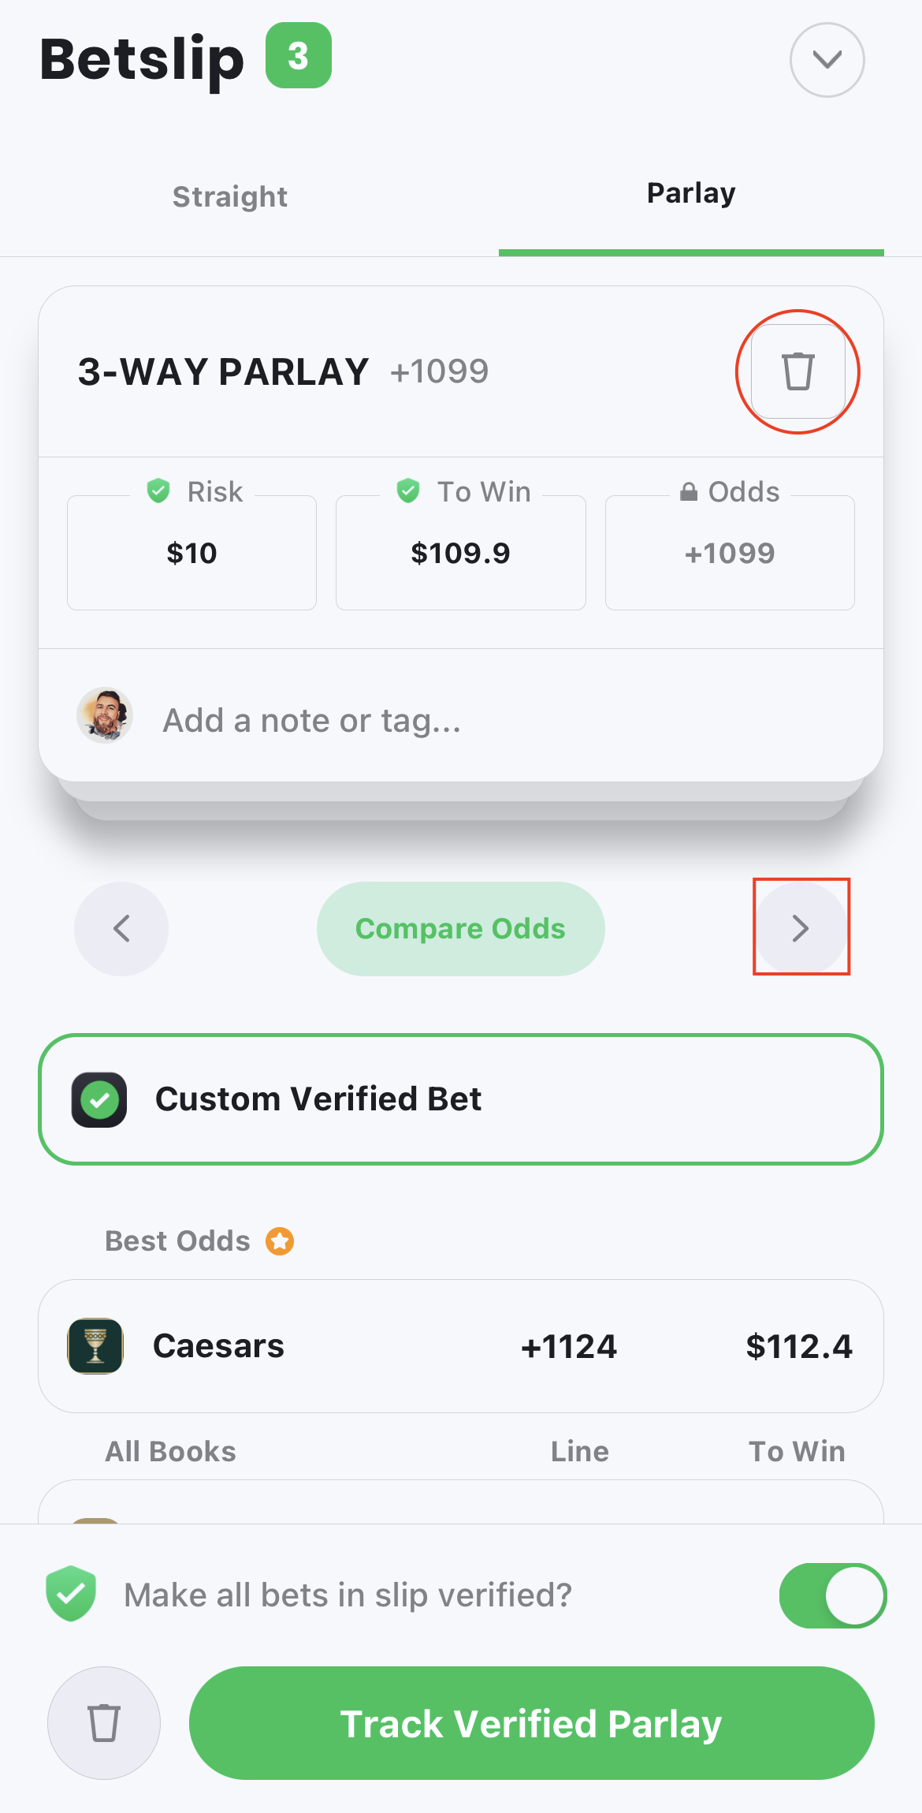
Task: Toggle the Custom Verified Bet checkmark
Action: click(x=99, y=1099)
